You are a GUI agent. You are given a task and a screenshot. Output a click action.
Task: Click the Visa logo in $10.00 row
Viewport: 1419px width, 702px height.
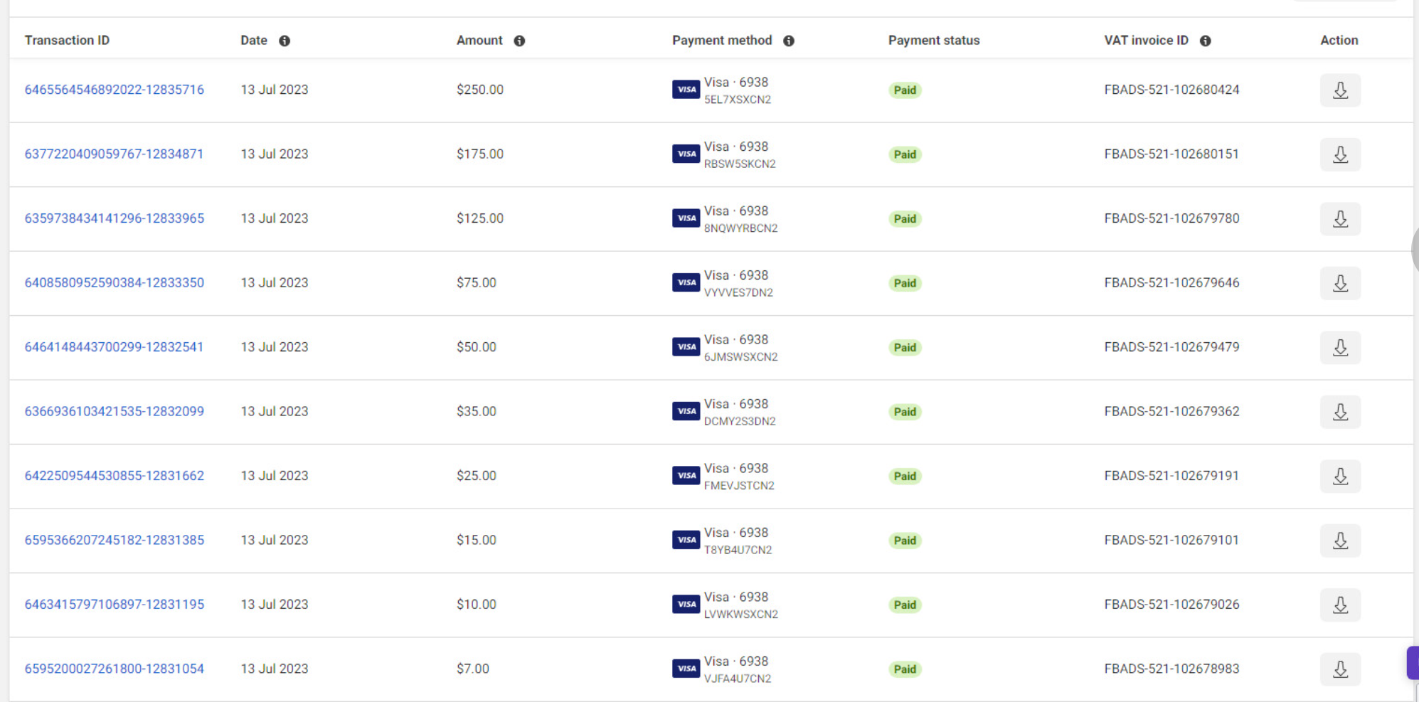(686, 604)
